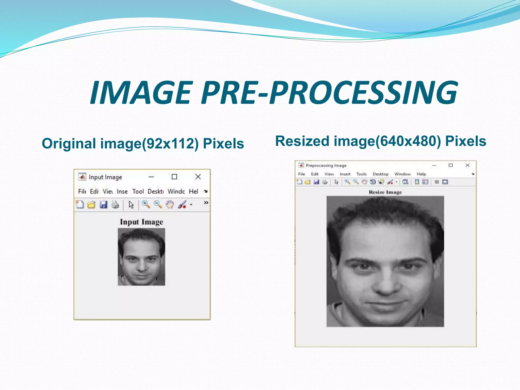Select Pan hand tool in Preprocessing Image window
This screenshot has width=520, height=390.
[364, 182]
